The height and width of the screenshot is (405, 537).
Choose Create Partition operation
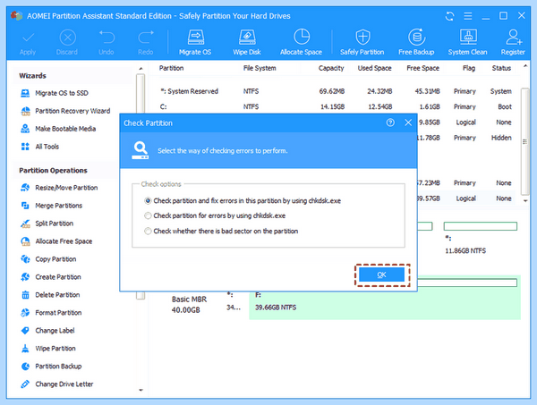pyautogui.click(x=51, y=277)
